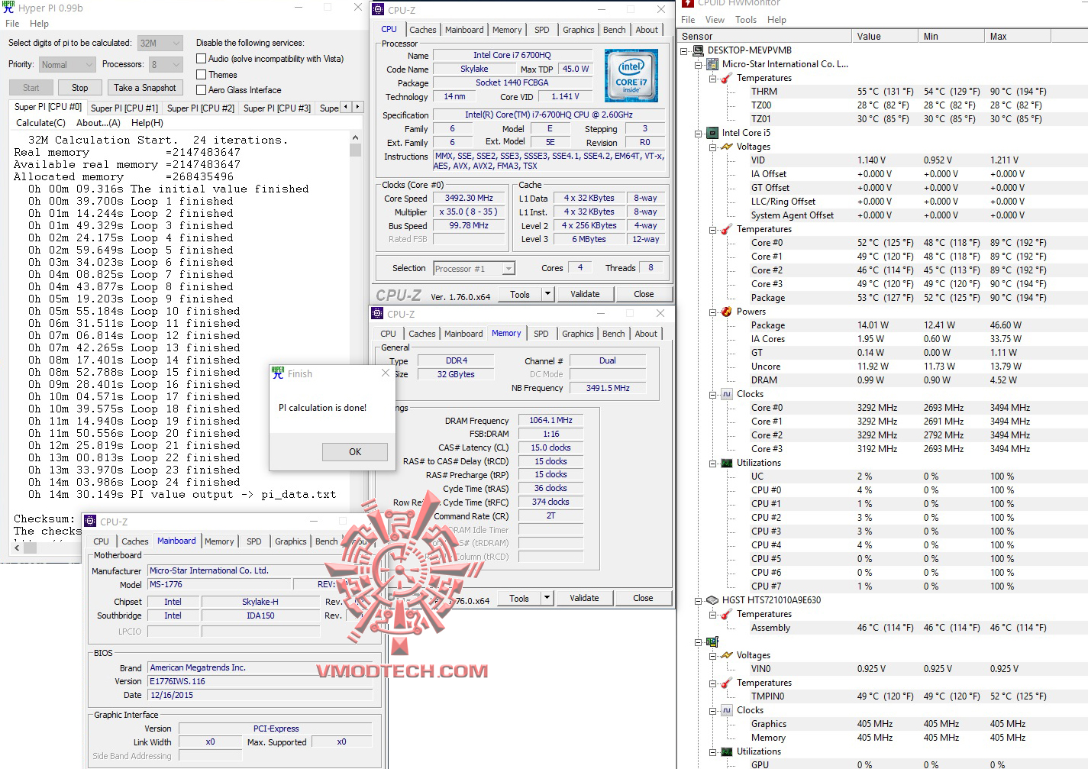Toggle the Themes checkbox
The height and width of the screenshot is (769, 1088).
202,75
